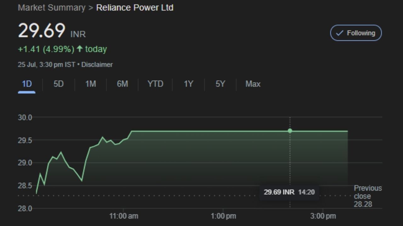The width and height of the screenshot is (403, 226).
Task: Switch to the 1M range tab
Action: point(91,84)
